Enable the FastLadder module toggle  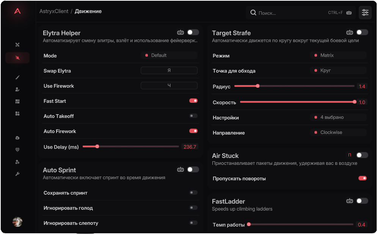tap(362, 201)
